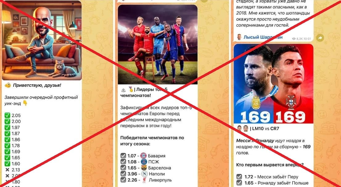341x187 pixels.
Task: Click the gray checkmark beside 1.72 Месси забьёт Перу
Action: point(239,177)
